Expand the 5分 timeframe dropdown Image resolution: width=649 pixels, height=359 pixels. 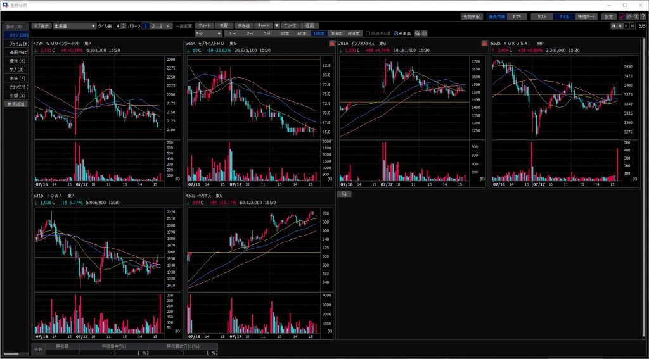click(x=208, y=33)
